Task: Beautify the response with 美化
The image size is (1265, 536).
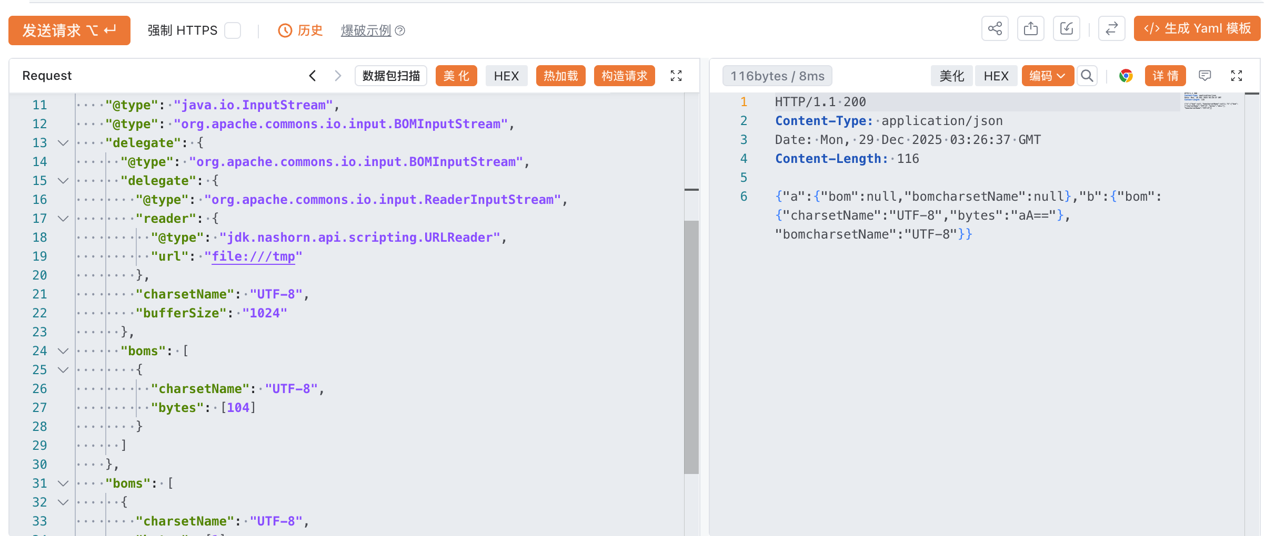Action: coord(952,76)
